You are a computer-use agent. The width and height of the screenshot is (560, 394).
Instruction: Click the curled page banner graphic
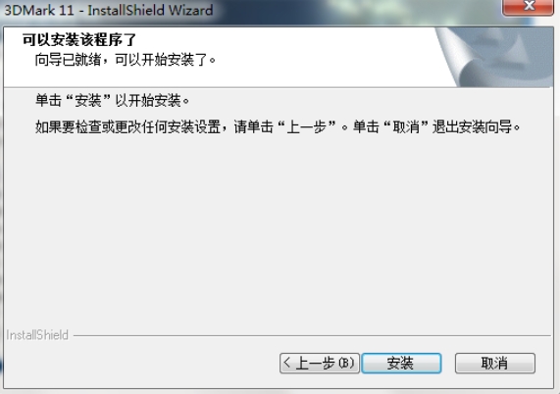[494, 57]
